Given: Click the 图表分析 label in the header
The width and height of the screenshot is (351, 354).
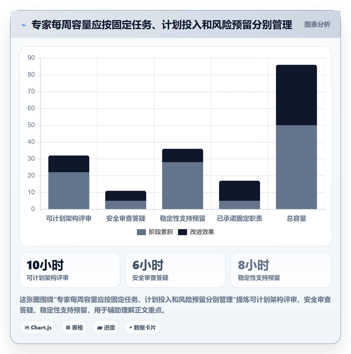Looking at the screenshot, I should 317,25.
